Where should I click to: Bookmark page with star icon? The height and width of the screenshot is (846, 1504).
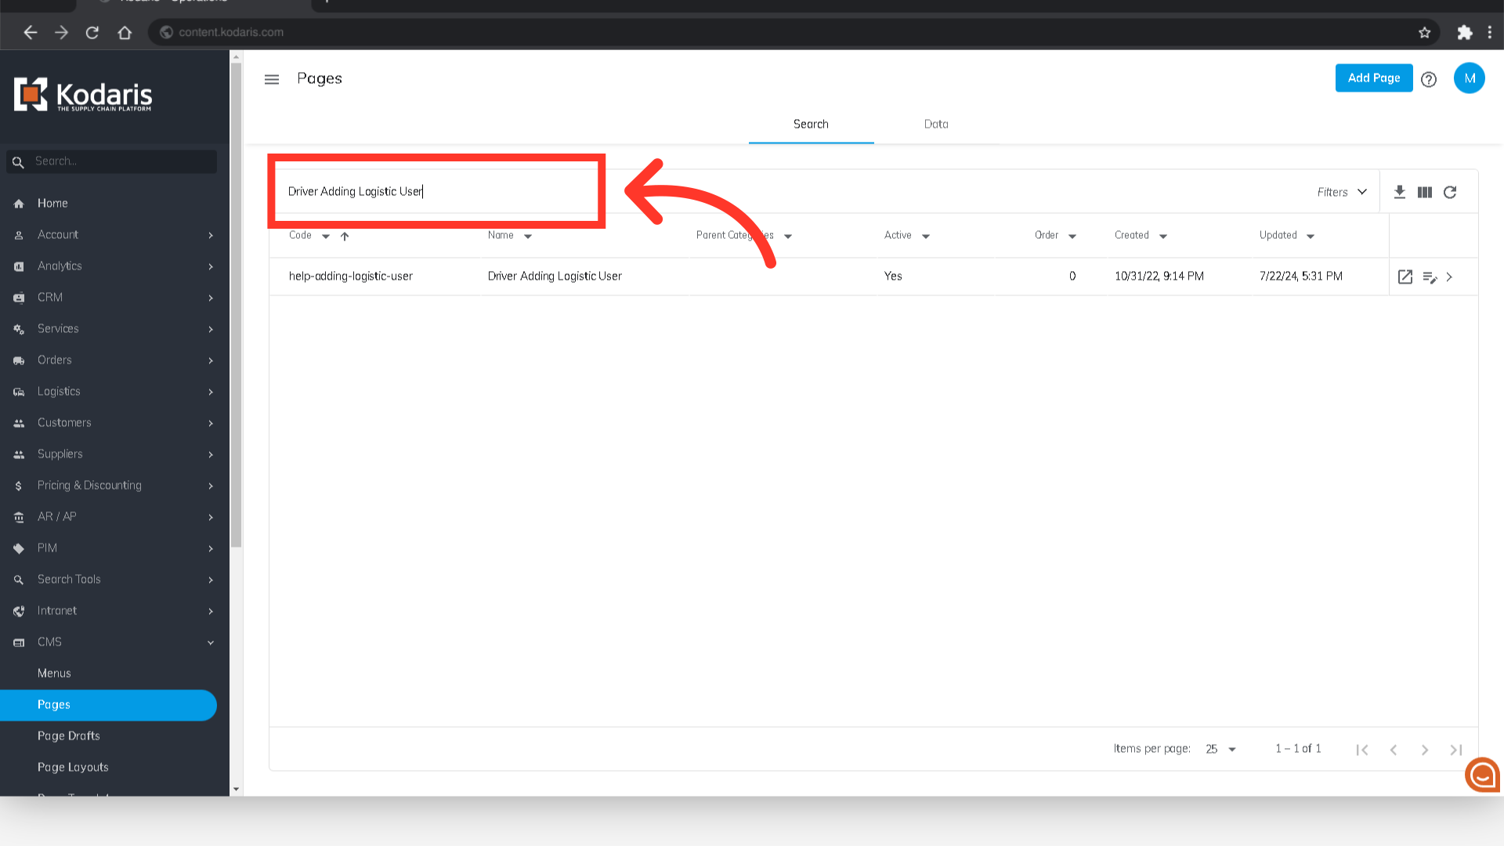click(1424, 32)
